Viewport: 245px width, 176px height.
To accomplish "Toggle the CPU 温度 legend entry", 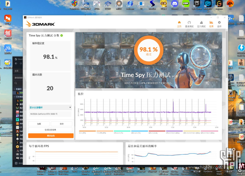I will click(x=122, y=132).
